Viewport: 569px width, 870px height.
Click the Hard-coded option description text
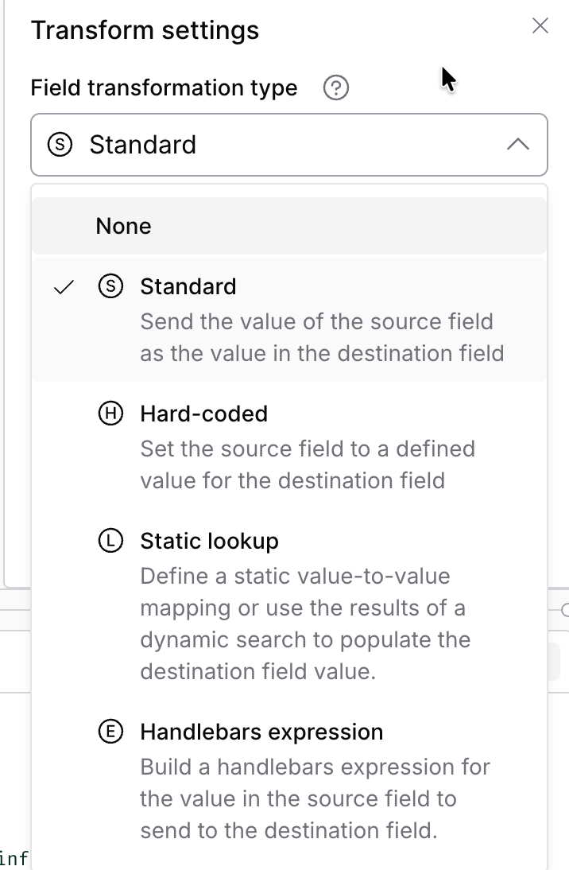[308, 464]
